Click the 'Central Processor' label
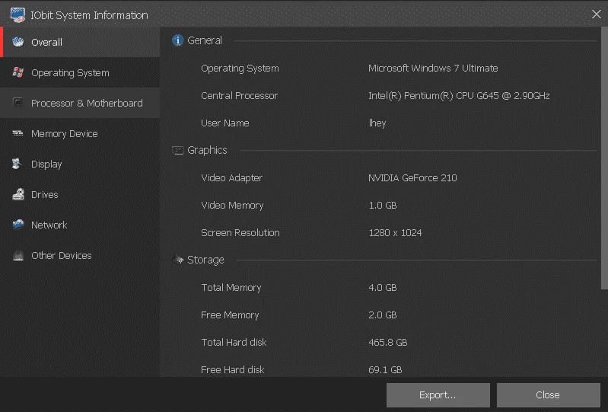 [239, 96]
